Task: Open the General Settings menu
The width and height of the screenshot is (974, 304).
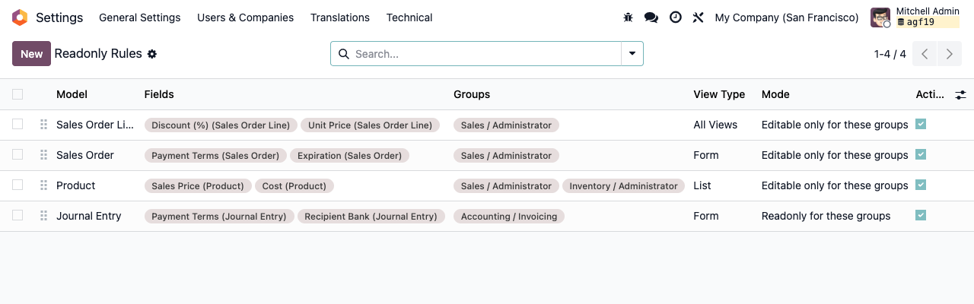Action: click(140, 17)
